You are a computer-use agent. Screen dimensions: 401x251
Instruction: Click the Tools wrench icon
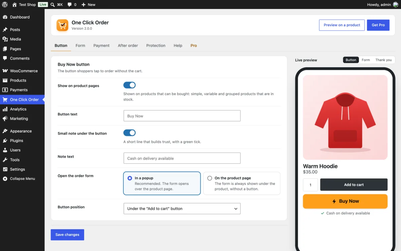(x=5, y=160)
